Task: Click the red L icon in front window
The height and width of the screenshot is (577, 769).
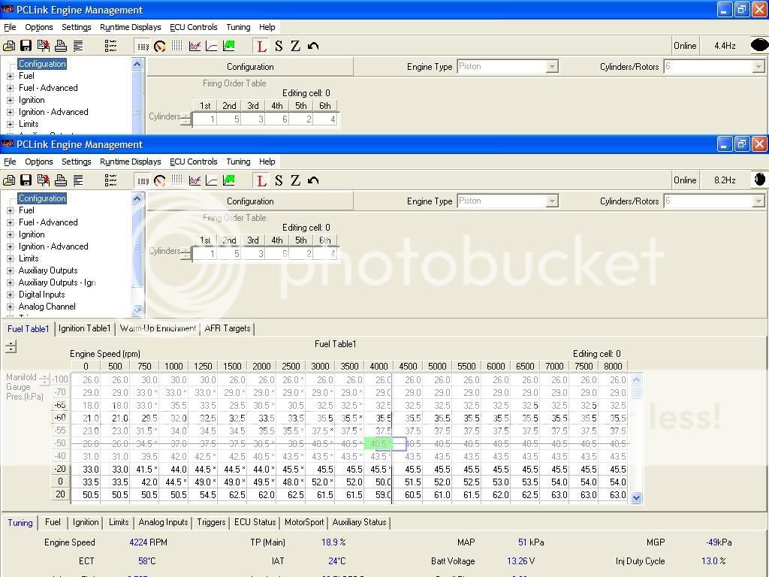Action: [261, 180]
